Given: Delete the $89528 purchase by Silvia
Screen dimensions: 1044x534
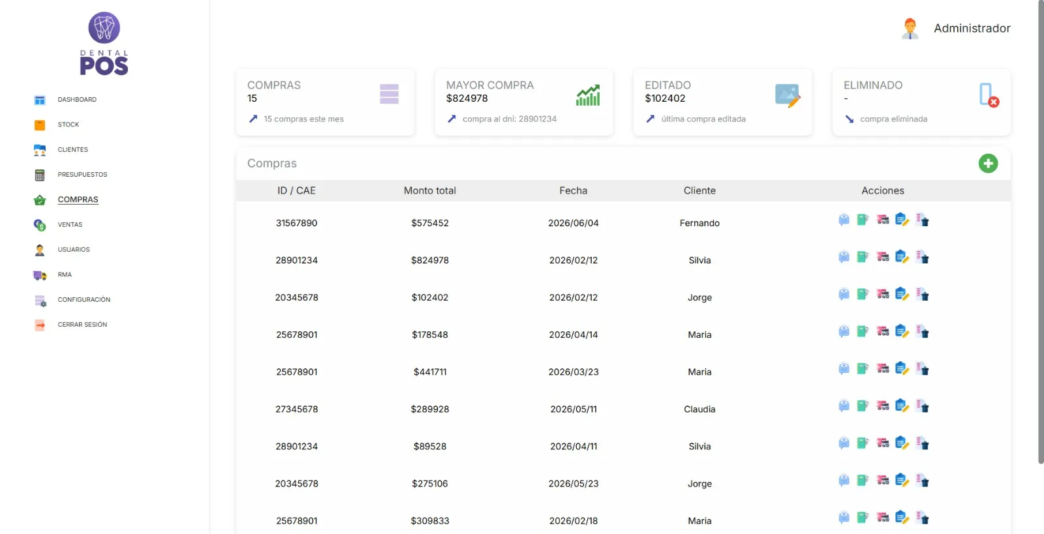Looking at the screenshot, I should click(x=922, y=443).
